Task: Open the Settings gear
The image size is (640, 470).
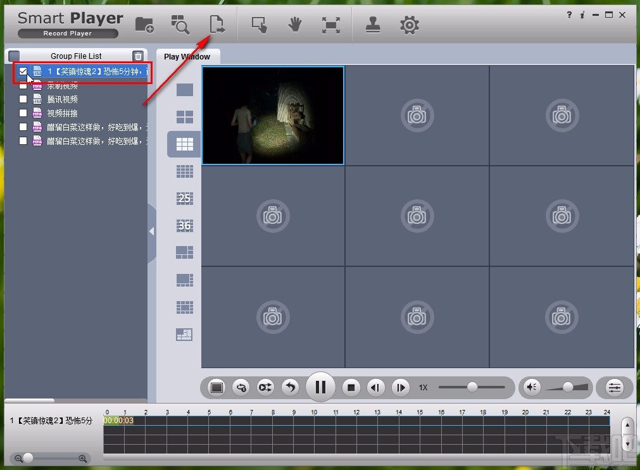Action: pos(409,23)
